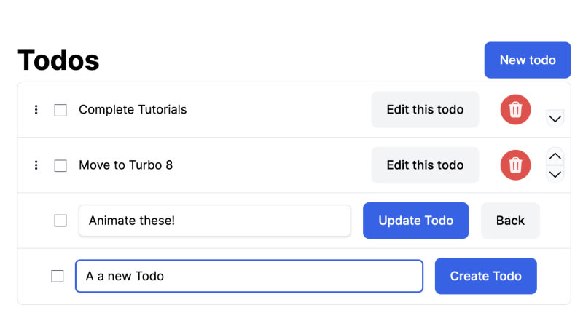Select the Move to Turbo 8 title text
The height and width of the screenshot is (321, 583).
(x=125, y=165)
